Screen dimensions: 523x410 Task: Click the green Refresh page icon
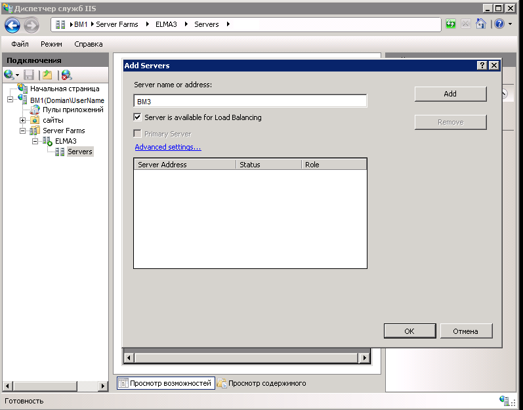(x=451, y=24)
